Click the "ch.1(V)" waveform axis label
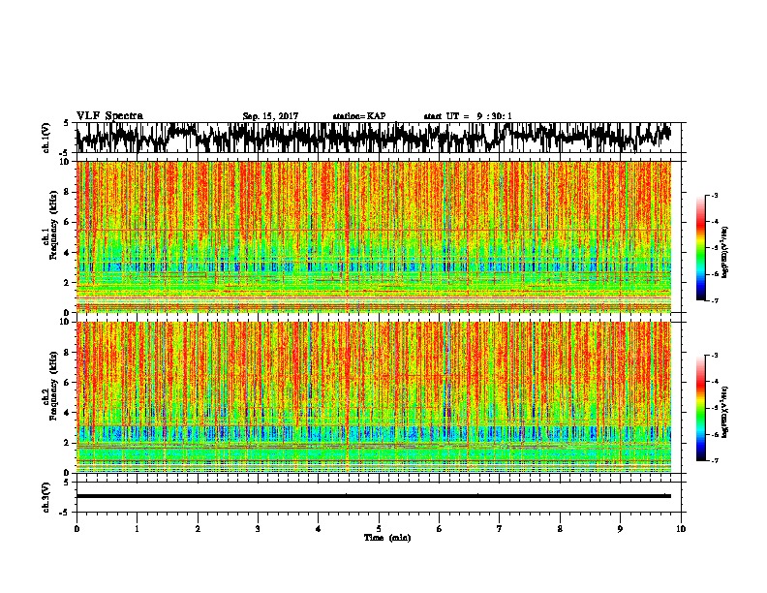The image size is (767, 593). 46,138
